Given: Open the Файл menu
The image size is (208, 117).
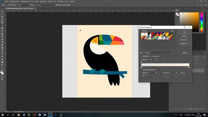Looking at the screenshot, I should [x=6, y=1].
